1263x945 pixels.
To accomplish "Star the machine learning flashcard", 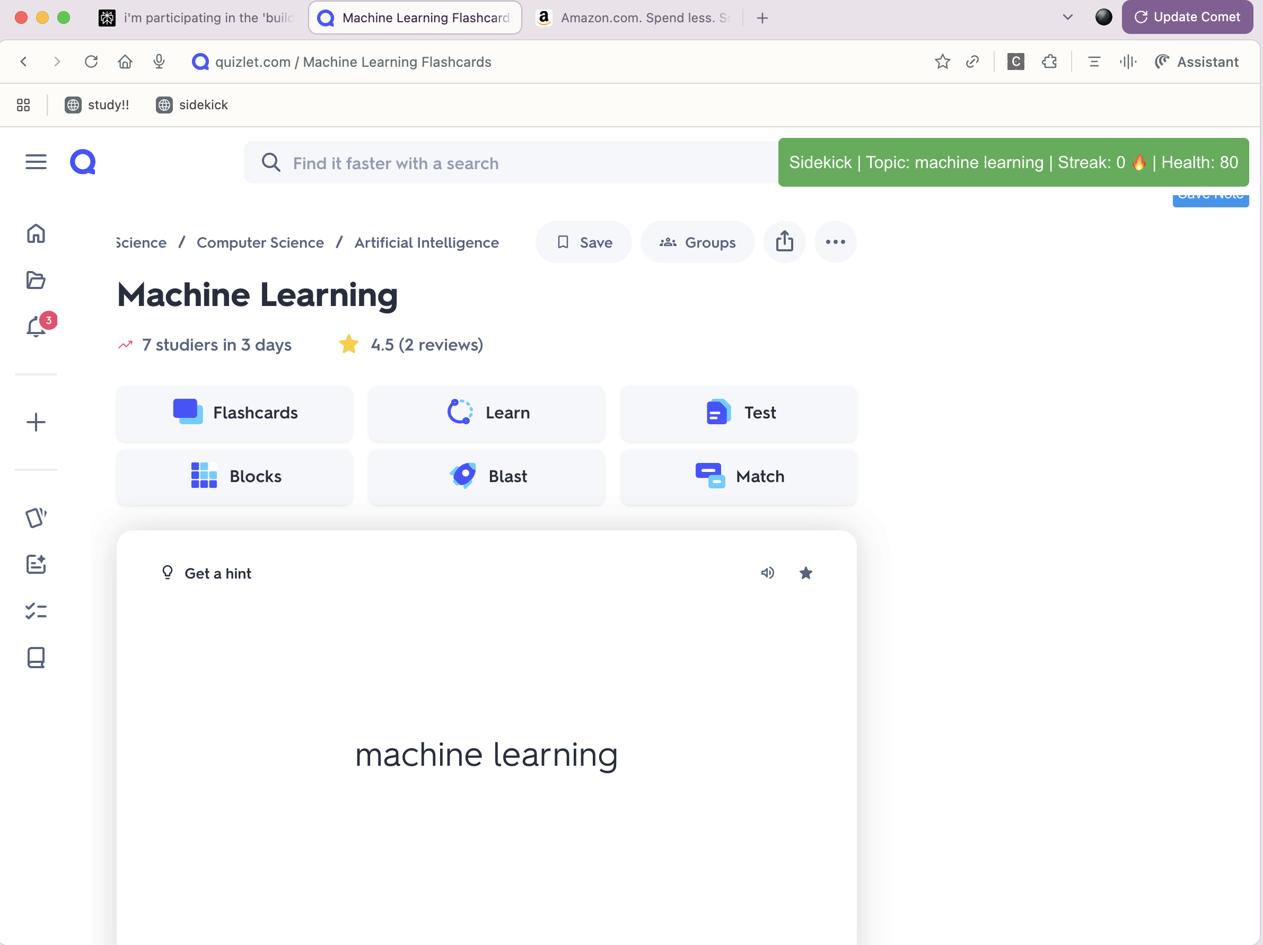I will (x=805, y=573).
